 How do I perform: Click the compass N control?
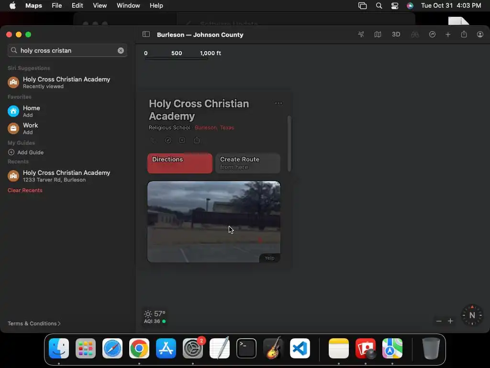(472, 315)
